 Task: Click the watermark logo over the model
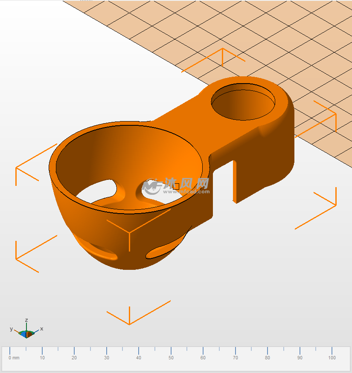coord(176,185)
